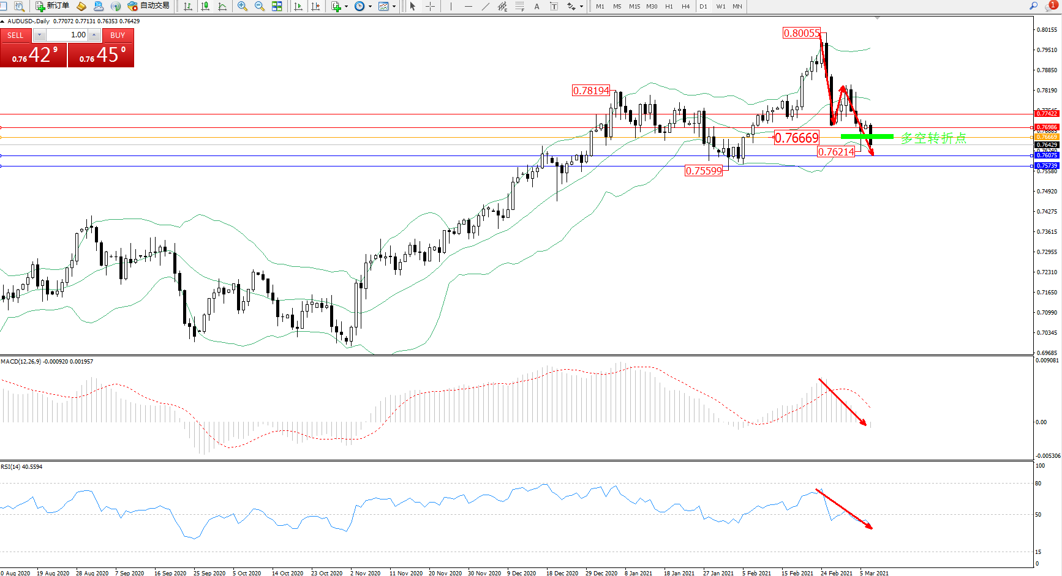This screenshot has width=1062, height=576.
Task: Switch chart to bar chart display
Action: click(188, 6)
